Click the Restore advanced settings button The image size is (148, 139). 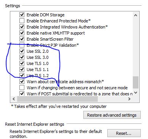(112, 115)
